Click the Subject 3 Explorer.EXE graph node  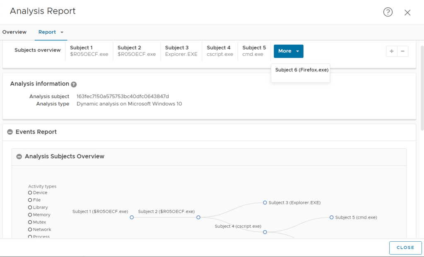click(x=265, y=203)
